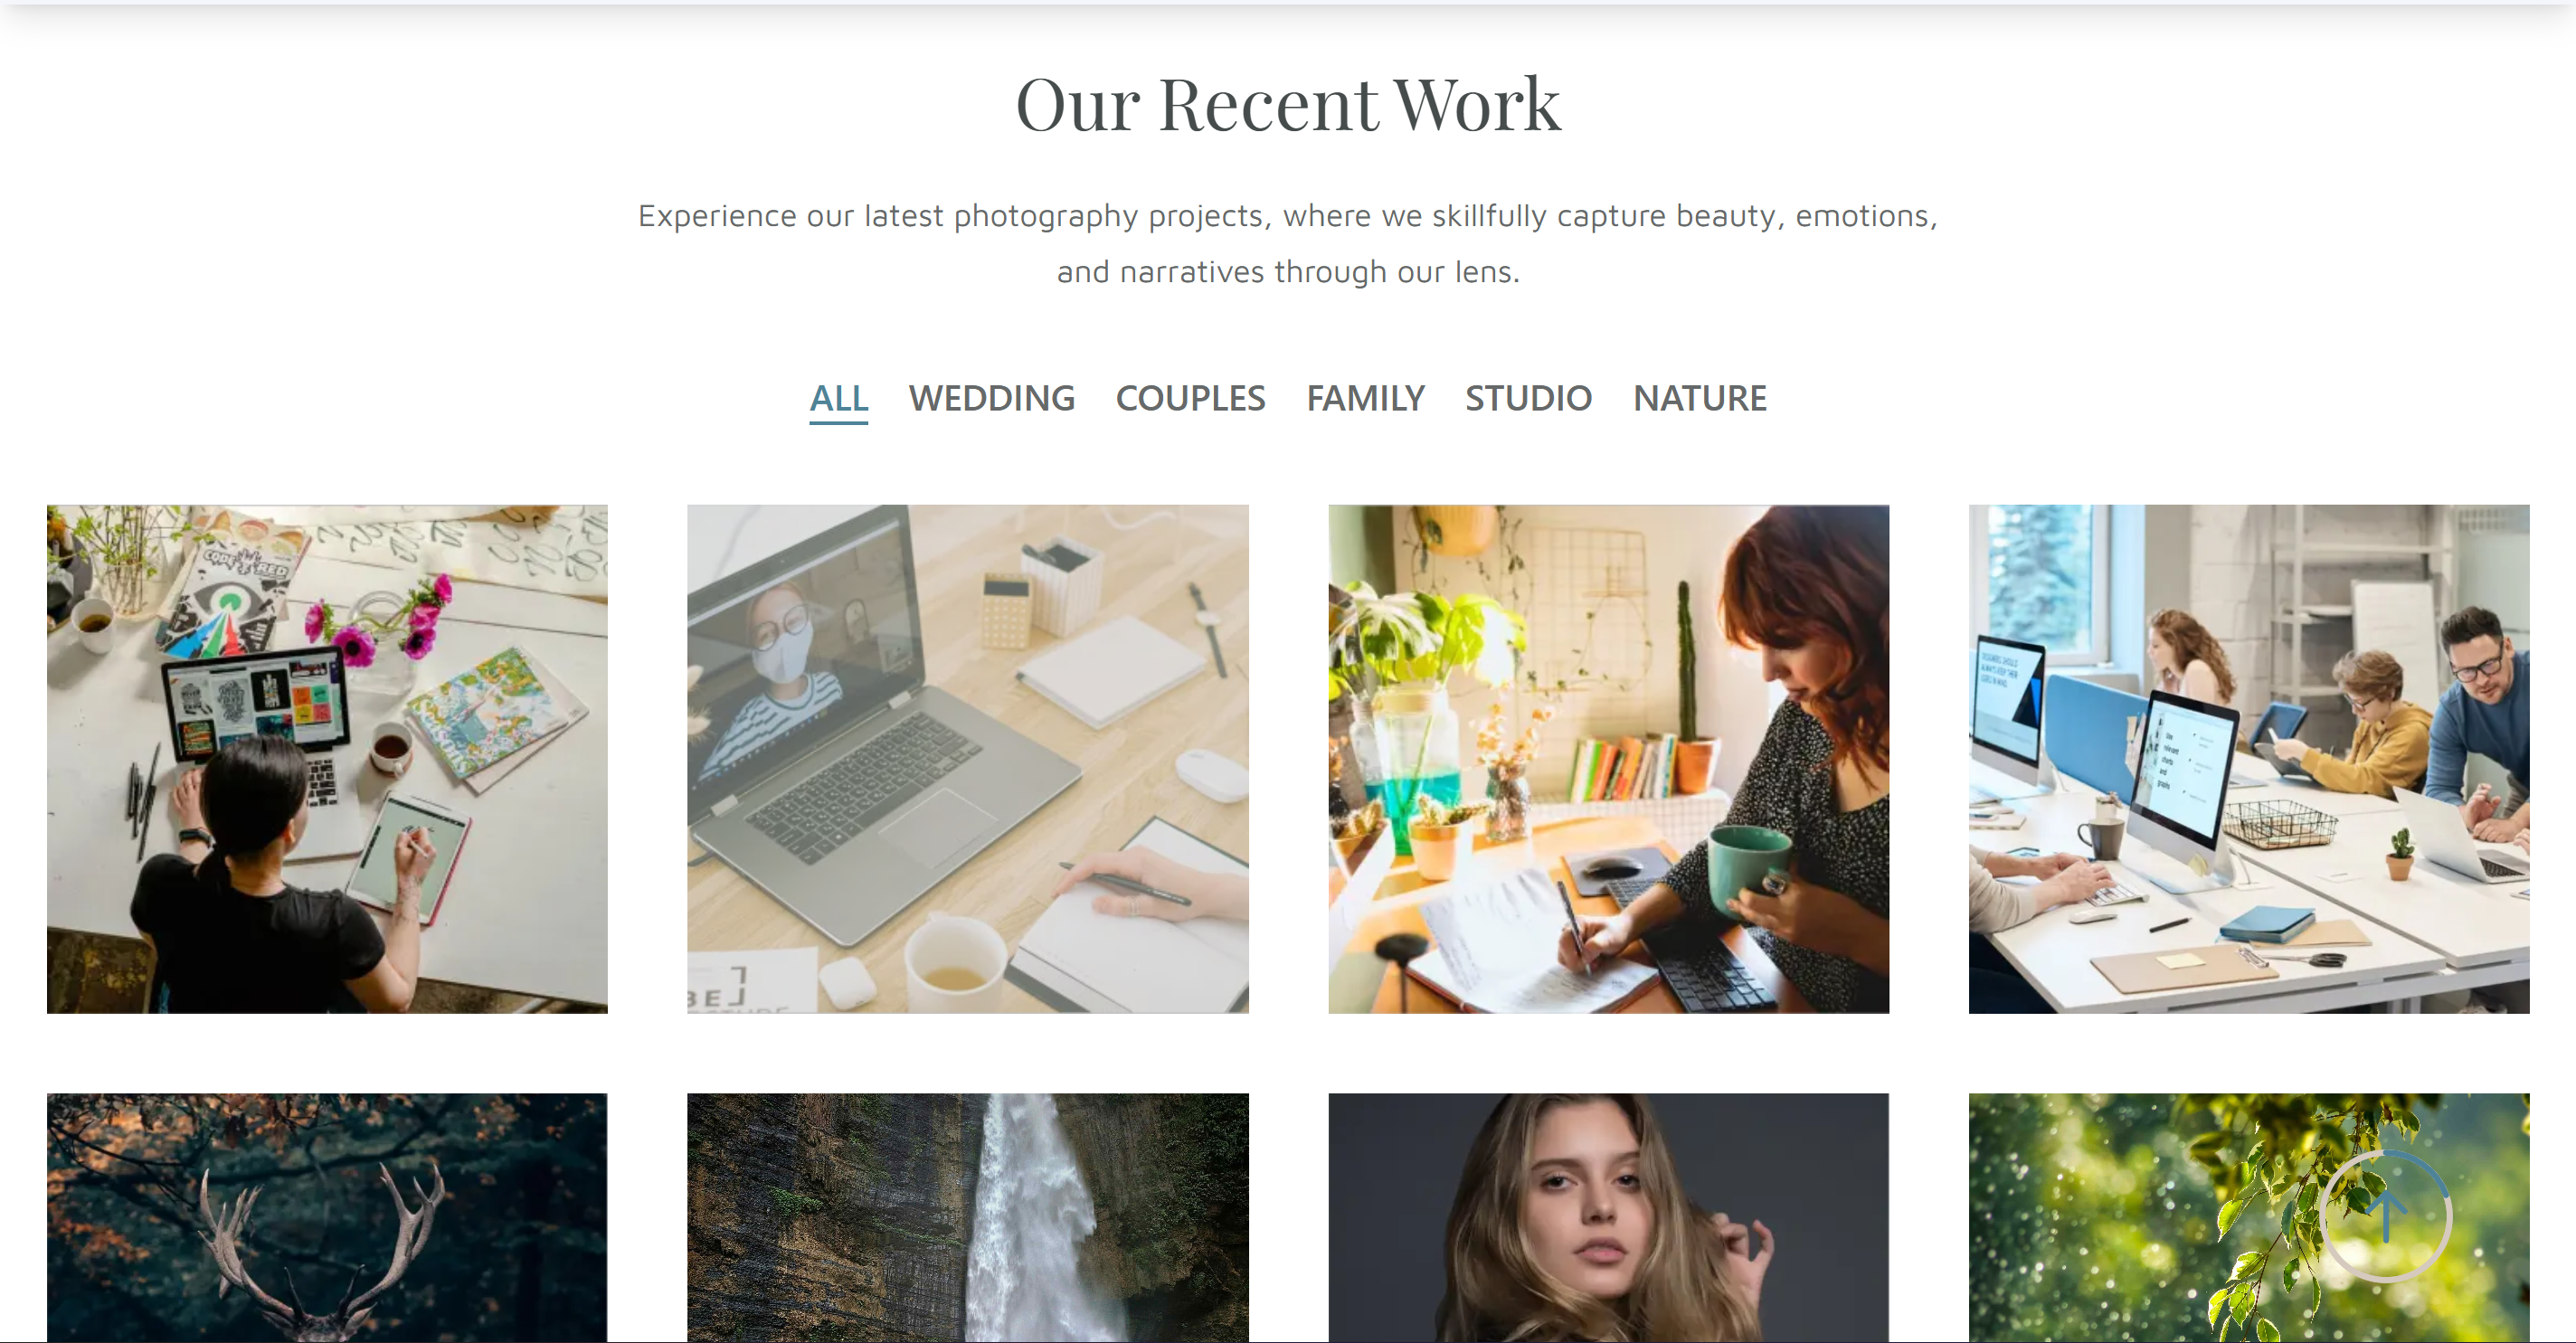
Task: Open the overhead artist desk photo
Action: click(x=327, y=759)
